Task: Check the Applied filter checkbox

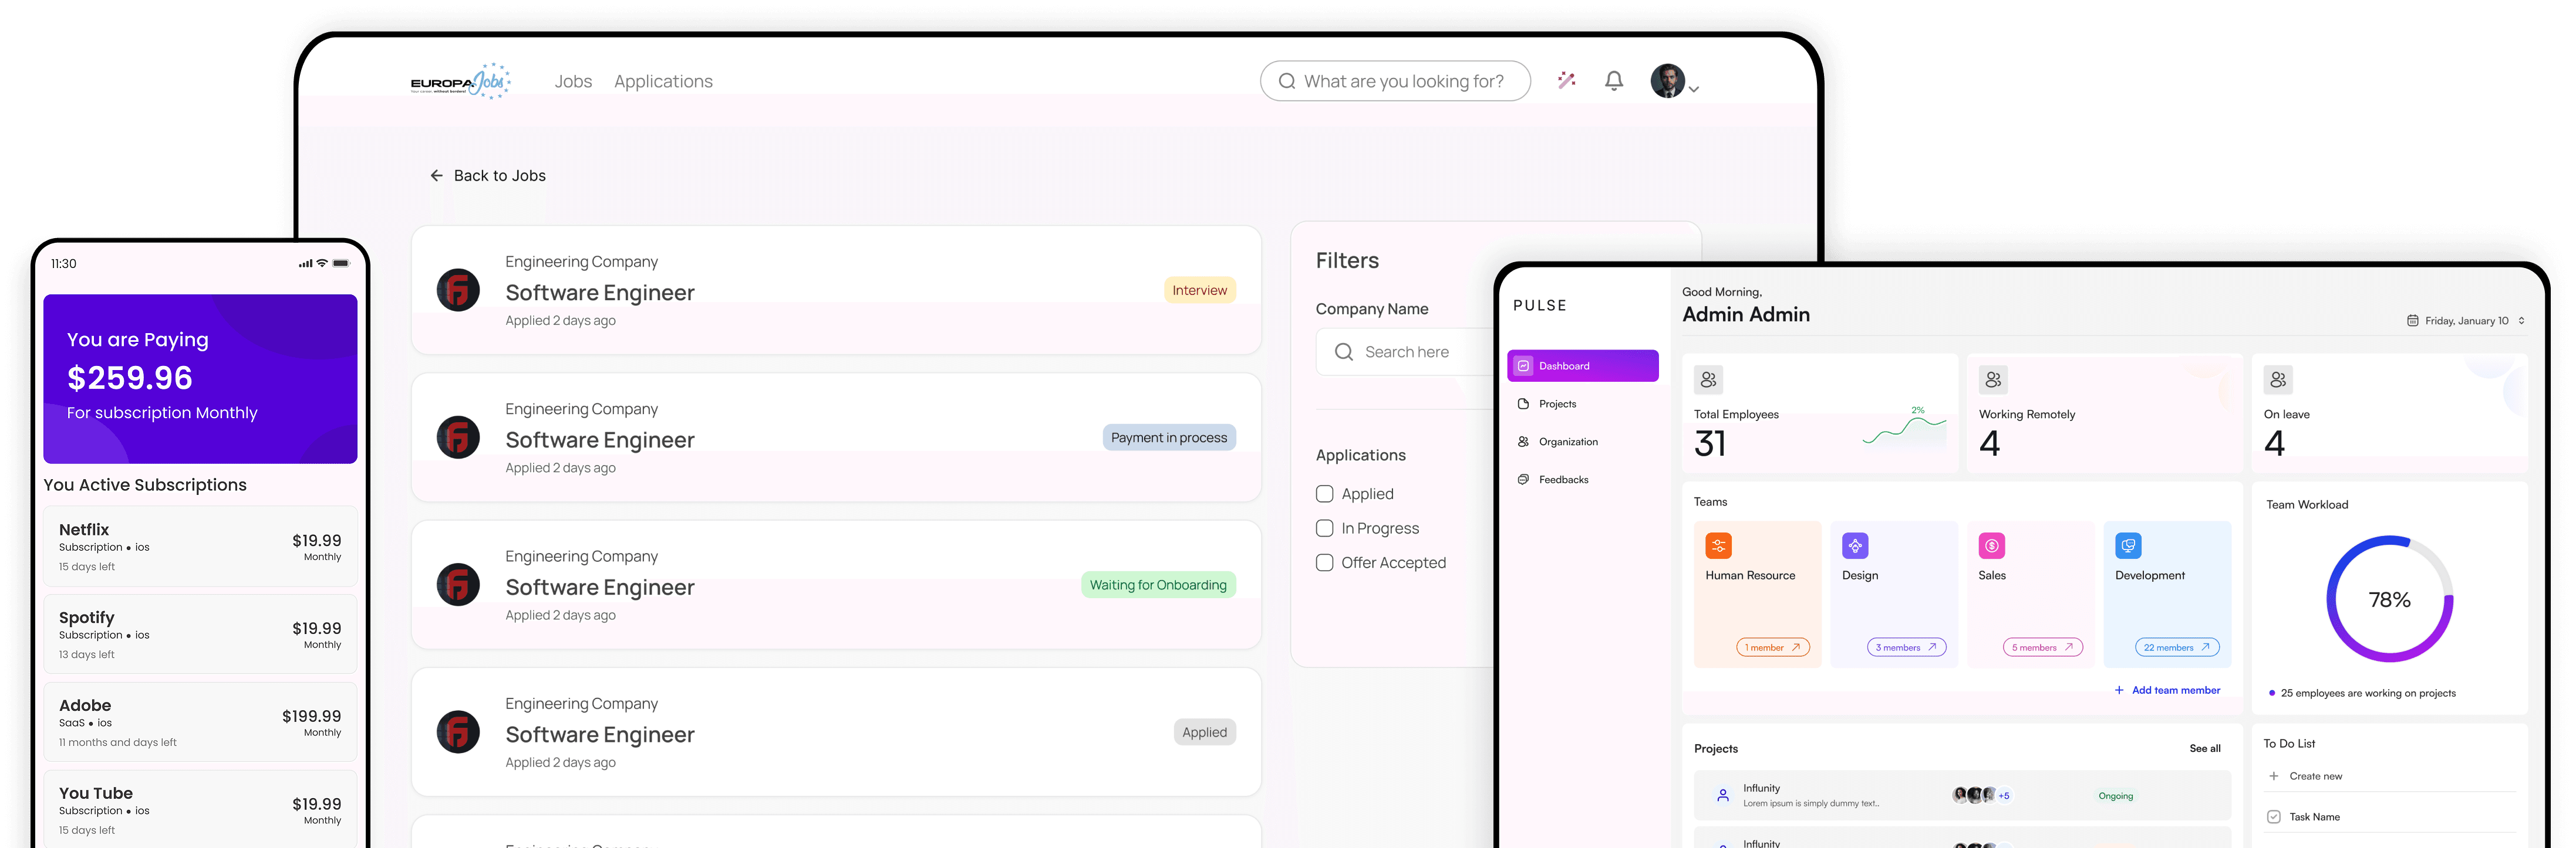Action: pyautogui.click(x=1324, y=493)
